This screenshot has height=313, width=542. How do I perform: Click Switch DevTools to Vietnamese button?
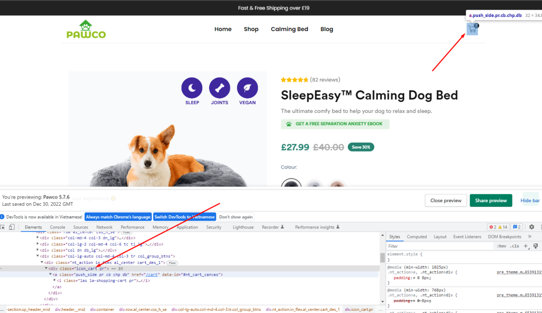pos(185,217)
